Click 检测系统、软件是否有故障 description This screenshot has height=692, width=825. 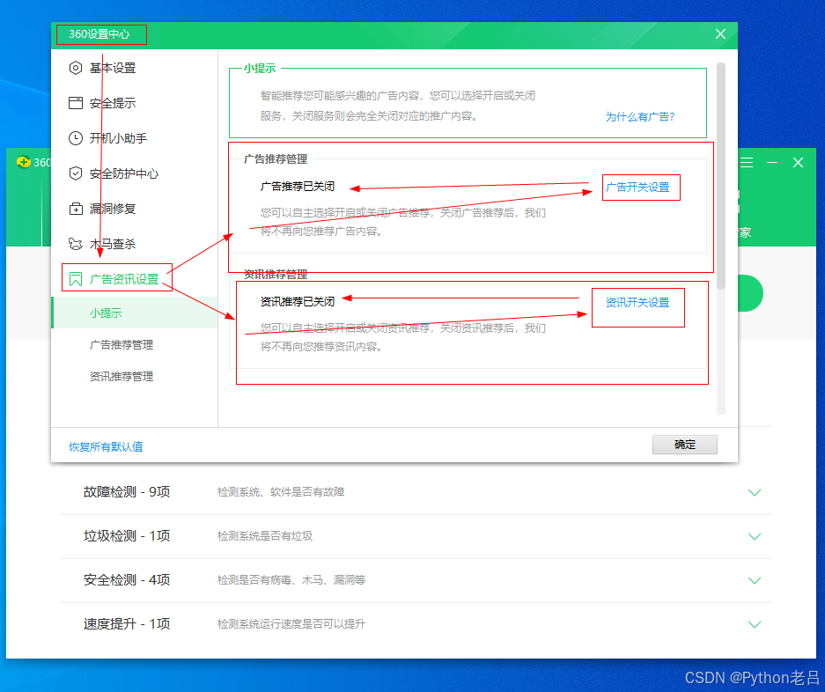tap(281, 492)
